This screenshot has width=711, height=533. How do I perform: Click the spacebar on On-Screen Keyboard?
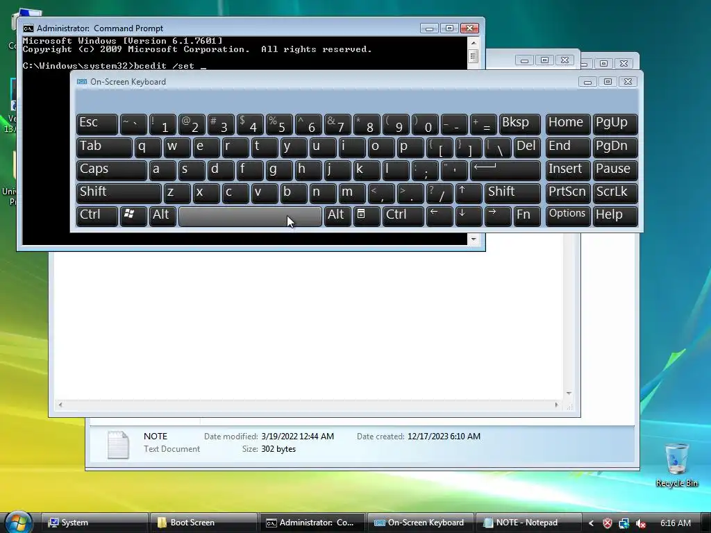(250, 216)
